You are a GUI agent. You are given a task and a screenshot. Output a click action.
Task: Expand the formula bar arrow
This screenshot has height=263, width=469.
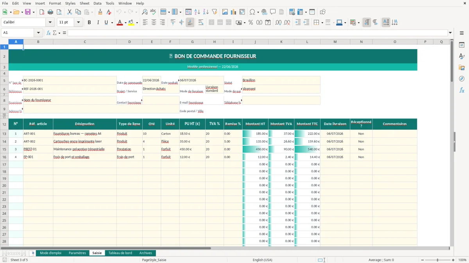pyautogui.click(x=450, y=33)
